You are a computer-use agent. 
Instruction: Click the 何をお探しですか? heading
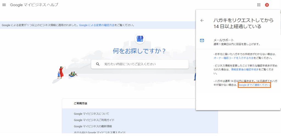coord(139,51)
